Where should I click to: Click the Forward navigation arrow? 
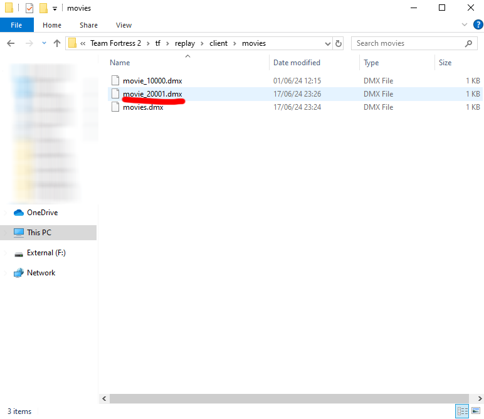(29, 43)
